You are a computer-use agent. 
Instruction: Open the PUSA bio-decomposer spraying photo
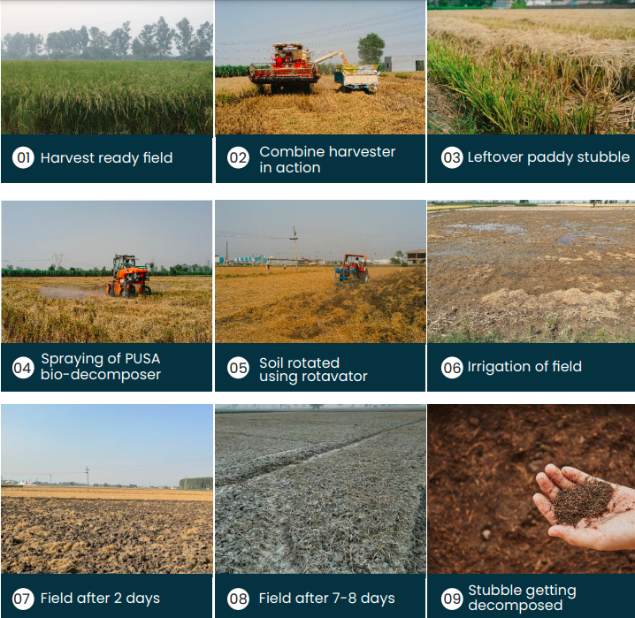point(107,272)
